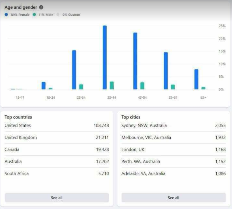Click the Age and gender info icon

pyautogui.click(x=41, y=7)
